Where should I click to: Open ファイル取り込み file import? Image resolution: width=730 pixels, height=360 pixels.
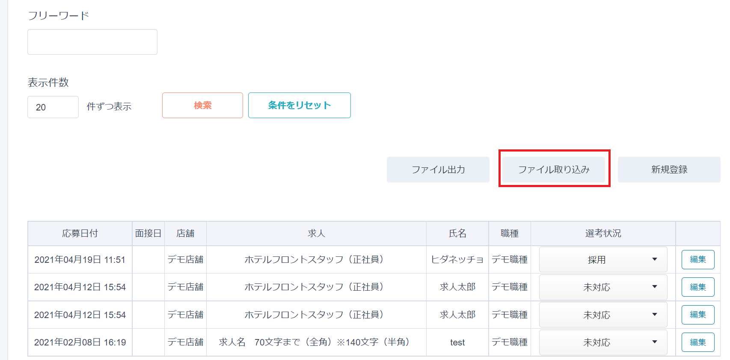click(554, 170)
